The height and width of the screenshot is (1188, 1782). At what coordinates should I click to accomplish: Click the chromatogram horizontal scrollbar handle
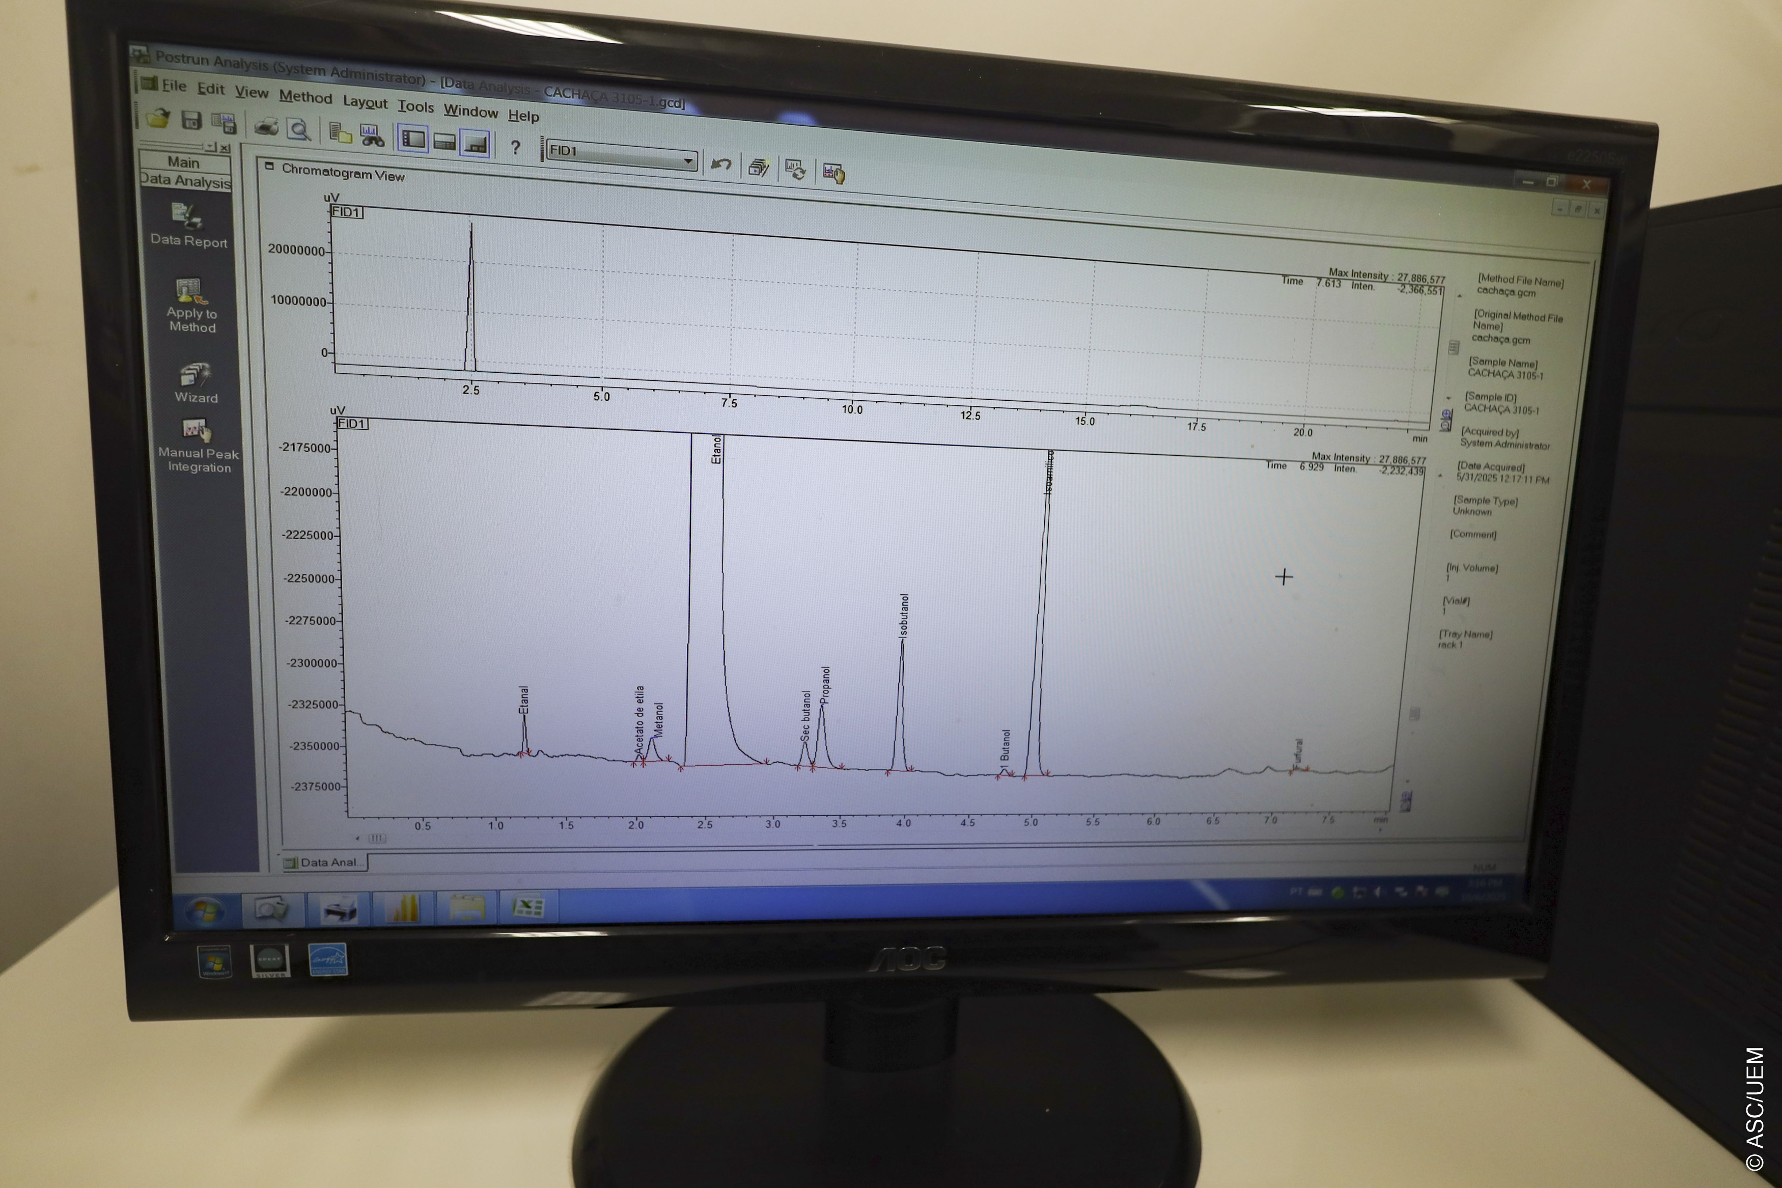tap(377, 838)
